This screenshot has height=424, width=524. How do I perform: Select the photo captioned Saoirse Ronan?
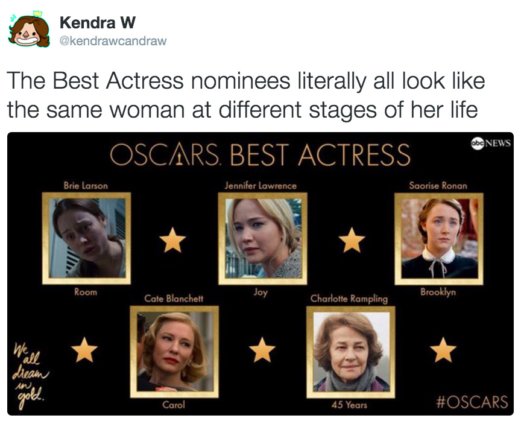pyautogui.click(x=439, y=238)
